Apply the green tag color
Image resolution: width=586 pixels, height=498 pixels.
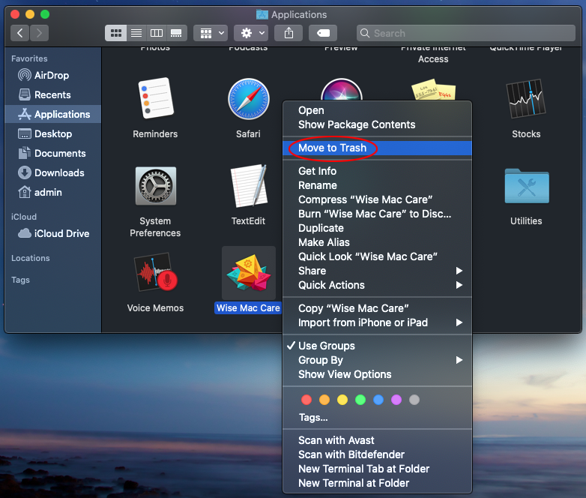click(360, 400)
